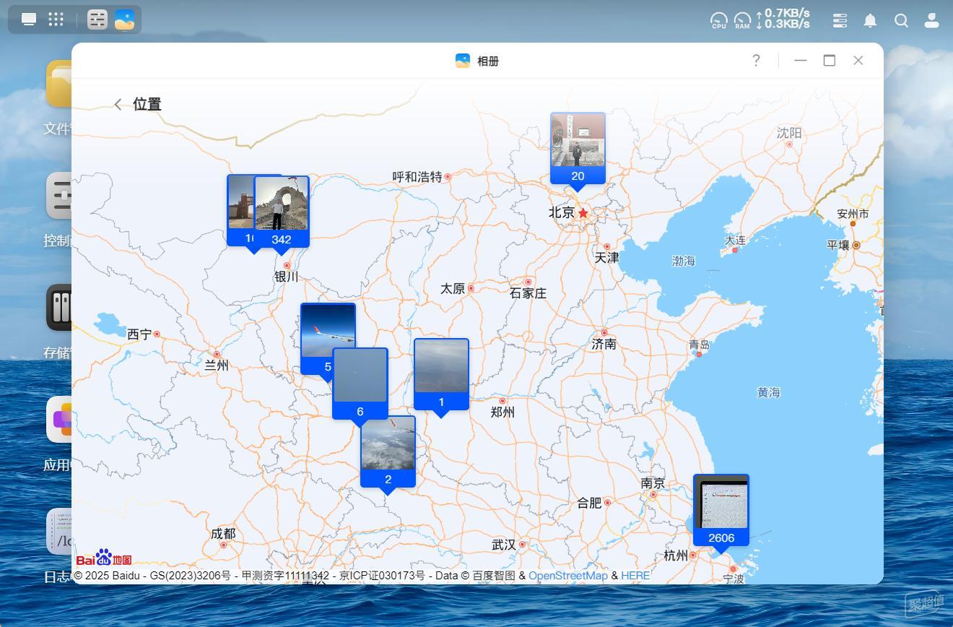View the network speed indicator
This screenshot has height=627, width=953.
click(x=783, y=19)
